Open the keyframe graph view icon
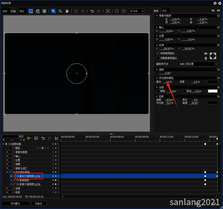The width and height of the screenshot is (223, 209). (x=57, y=138)
